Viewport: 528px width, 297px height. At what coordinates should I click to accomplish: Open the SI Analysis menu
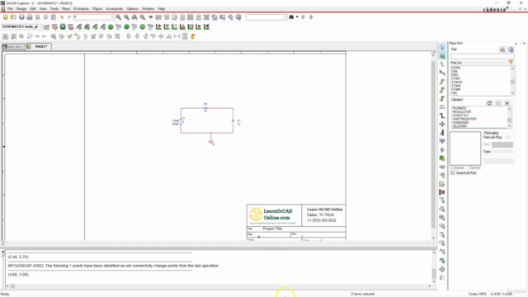click(x=81, y=9)
